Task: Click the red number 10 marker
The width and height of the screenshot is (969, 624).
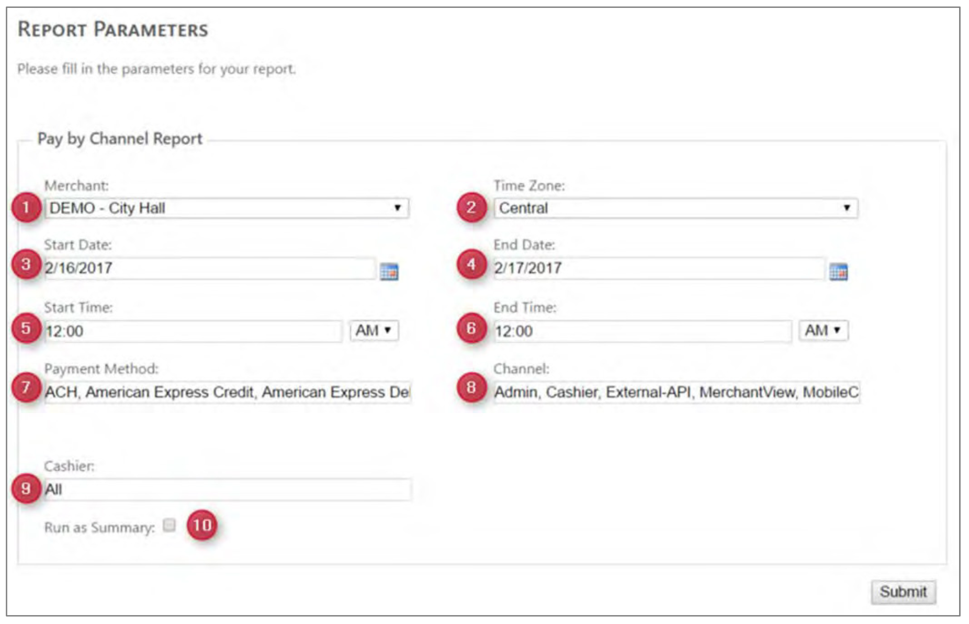Action: pyautogui.click(x=202, y=525)
